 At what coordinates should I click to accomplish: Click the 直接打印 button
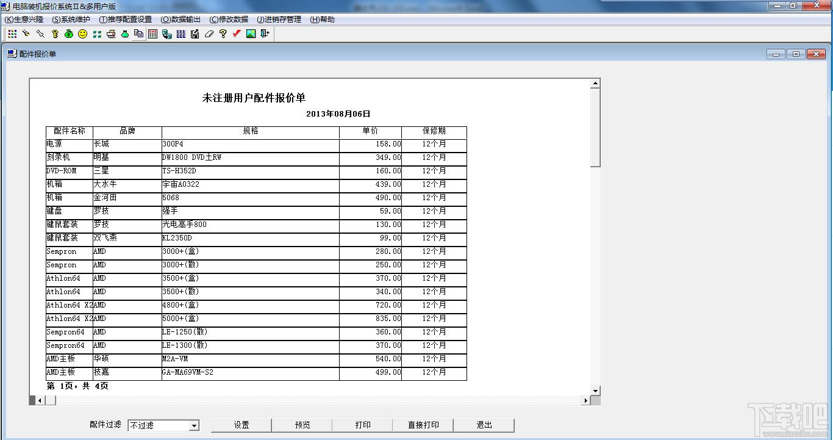click(x=423, y=425)
